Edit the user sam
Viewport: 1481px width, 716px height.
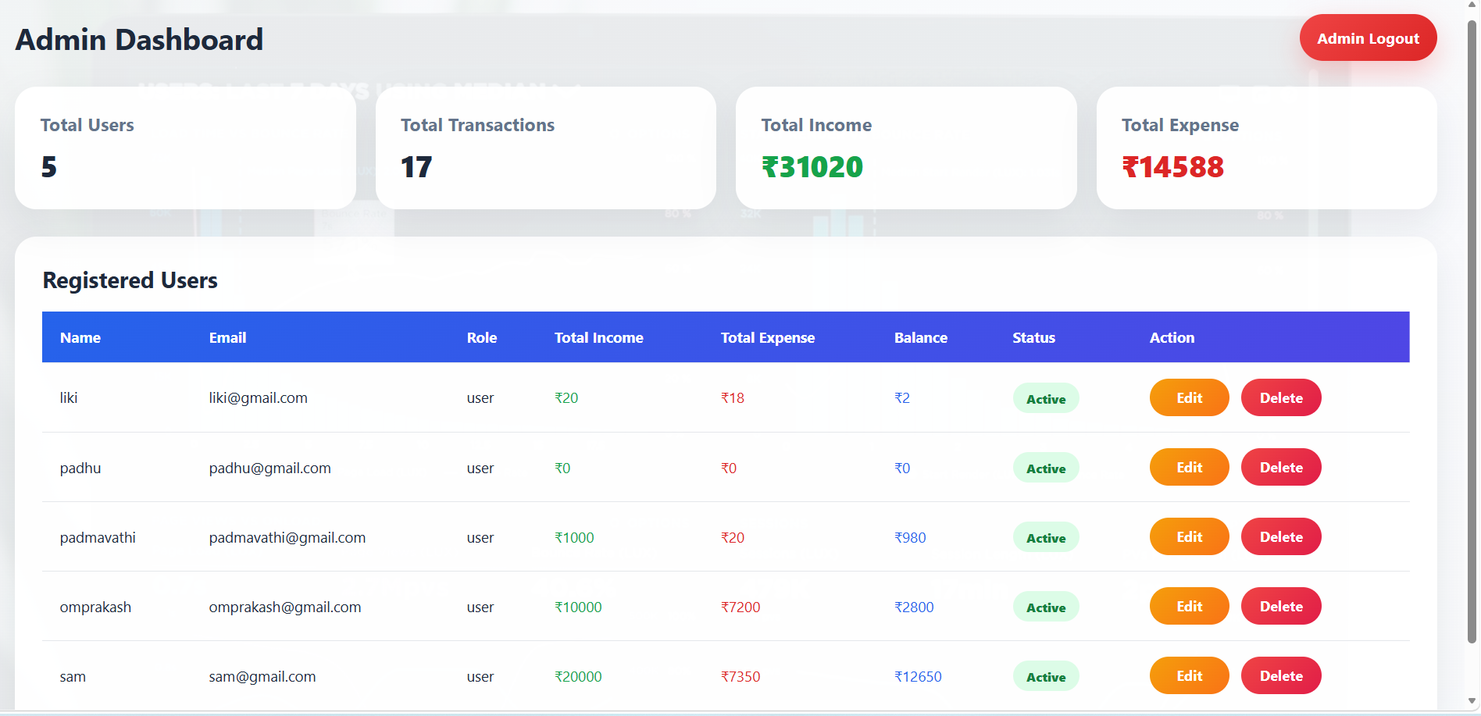(x=1189, y=675)
